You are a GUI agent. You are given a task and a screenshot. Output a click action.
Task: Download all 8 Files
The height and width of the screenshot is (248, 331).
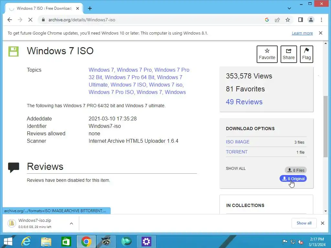tap(296, 170)
